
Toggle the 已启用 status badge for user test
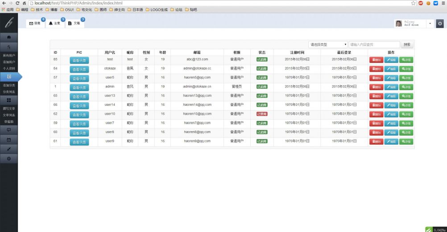[262, 59]
